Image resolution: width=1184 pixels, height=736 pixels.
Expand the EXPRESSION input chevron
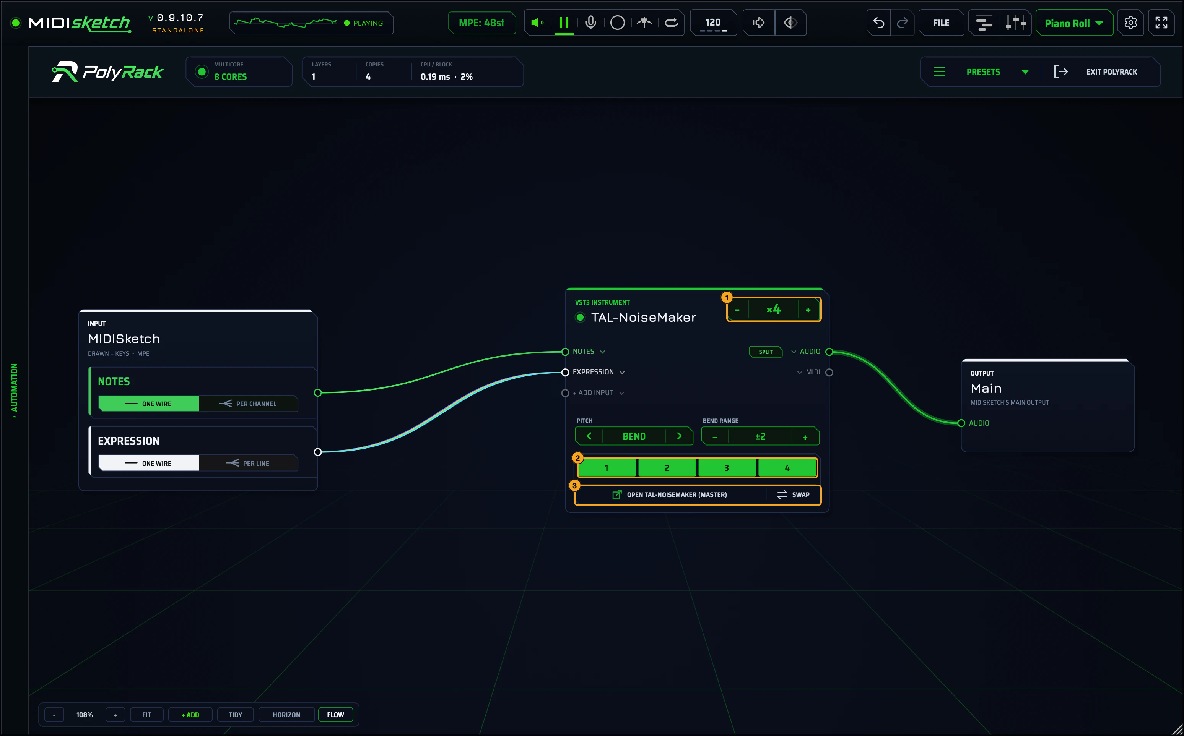622,372
